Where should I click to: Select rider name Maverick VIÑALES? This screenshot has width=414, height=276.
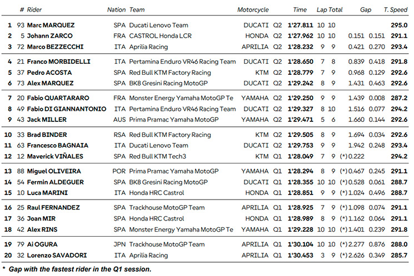(x=55, y=156)
